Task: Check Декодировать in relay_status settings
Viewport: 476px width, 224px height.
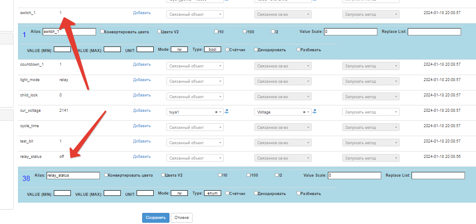Action: pyautogui.click(x=256, y=193)
